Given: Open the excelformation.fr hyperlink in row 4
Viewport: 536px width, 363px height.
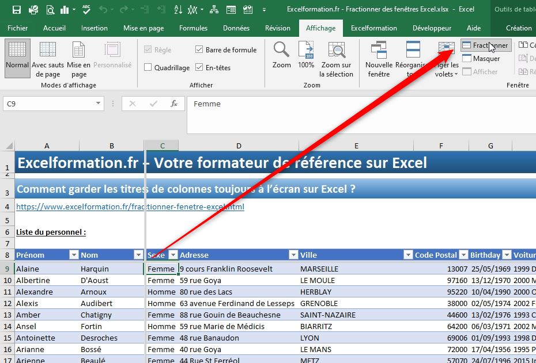Looking at the screenshot, I should click(x=130, y=207).
